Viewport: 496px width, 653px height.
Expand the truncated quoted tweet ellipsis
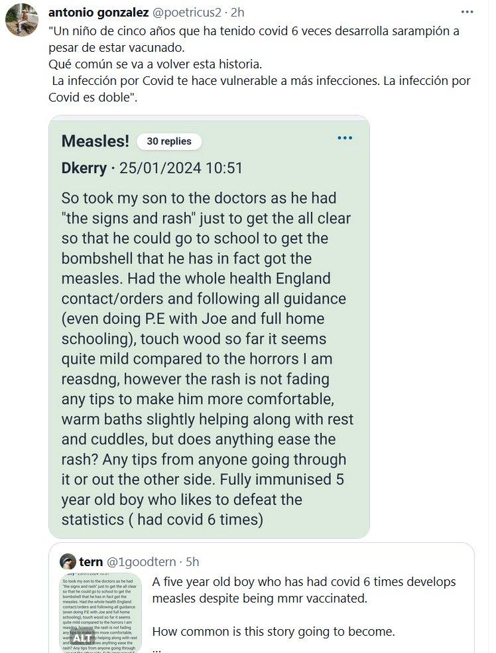[x=156, y=648]
